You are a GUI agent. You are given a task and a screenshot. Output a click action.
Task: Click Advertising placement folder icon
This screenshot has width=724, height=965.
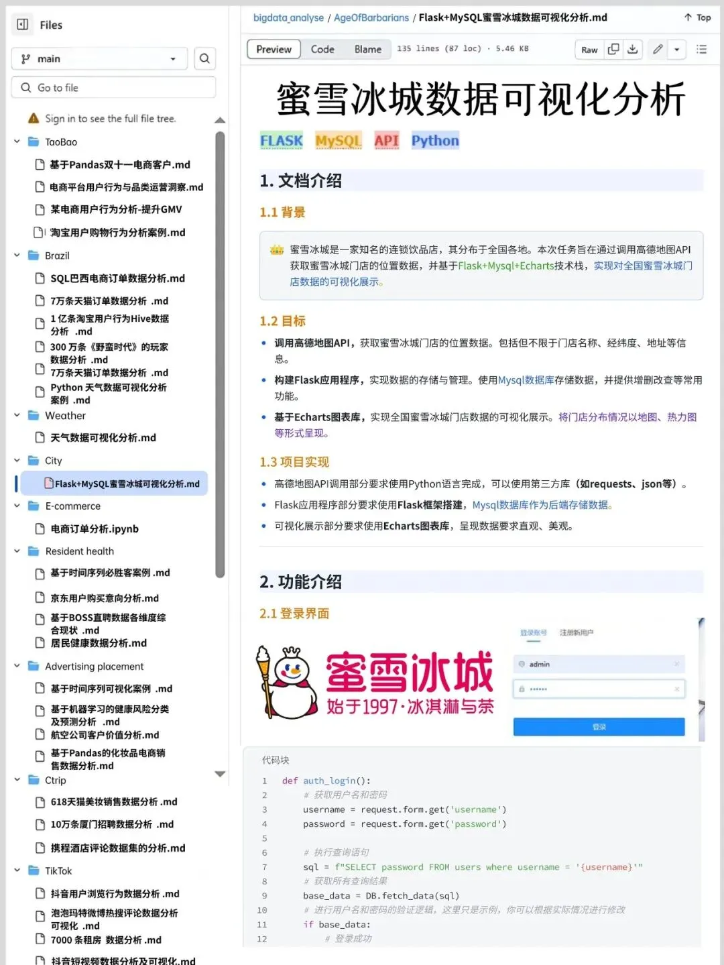click(x=34, y=667)
